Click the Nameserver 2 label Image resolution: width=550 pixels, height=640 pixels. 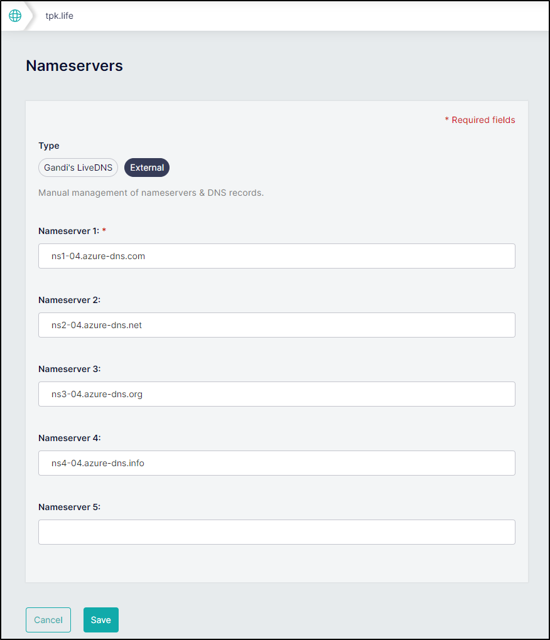pyautogui.click(x=70, y=300)
